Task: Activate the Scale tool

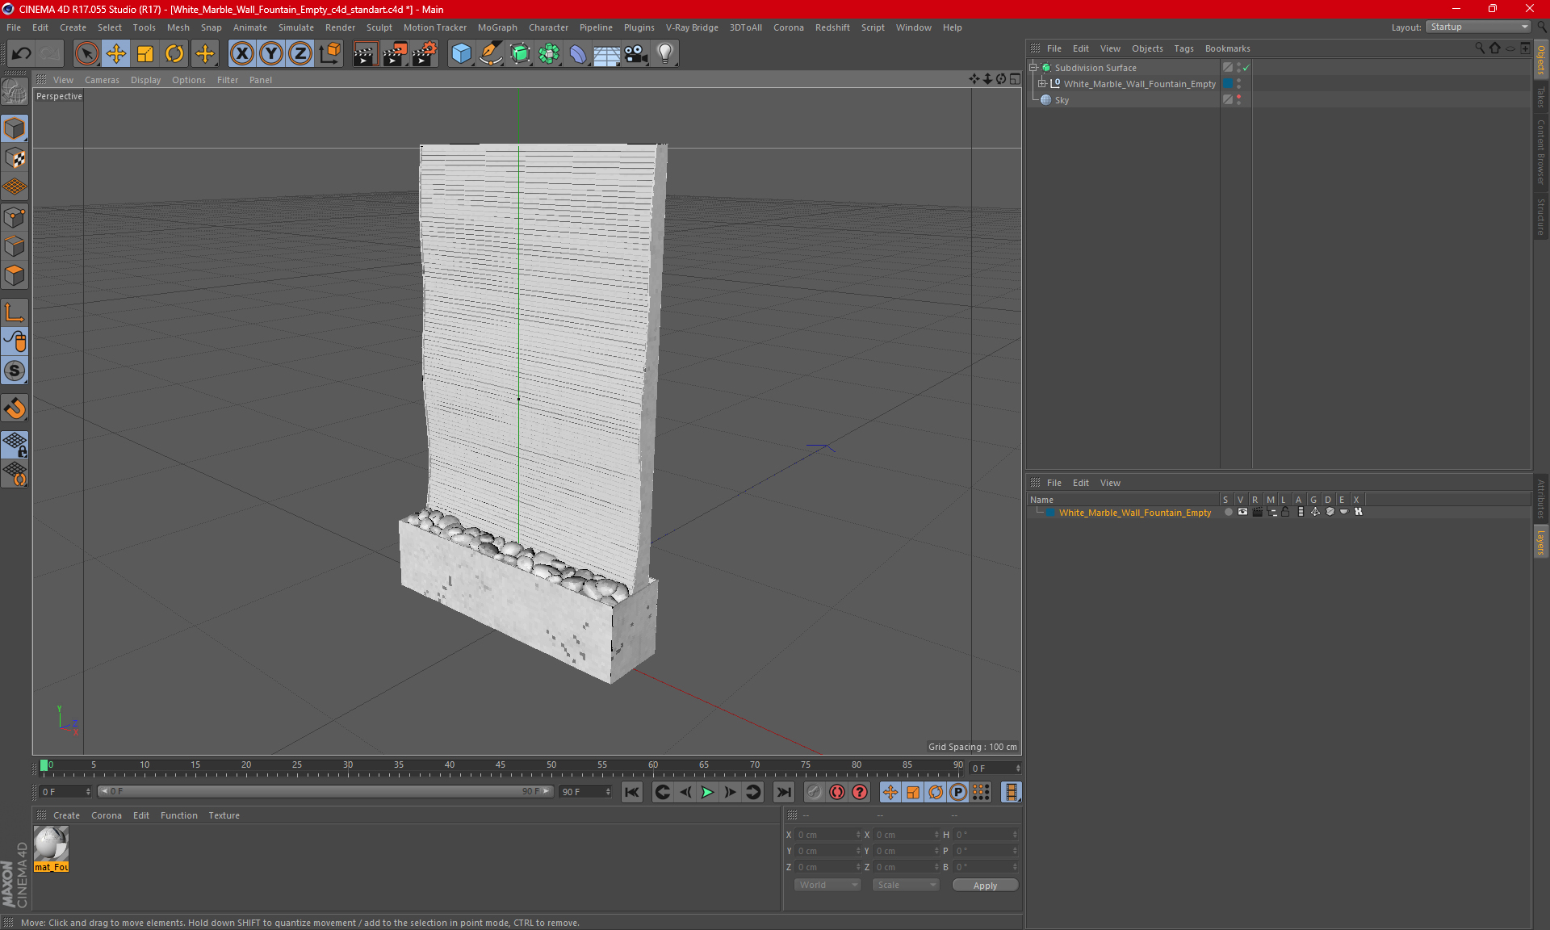Action: pyautogui.click(x=145, y=54)
